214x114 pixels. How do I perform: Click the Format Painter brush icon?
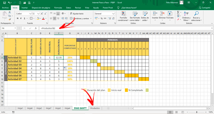tap(10, 19)
